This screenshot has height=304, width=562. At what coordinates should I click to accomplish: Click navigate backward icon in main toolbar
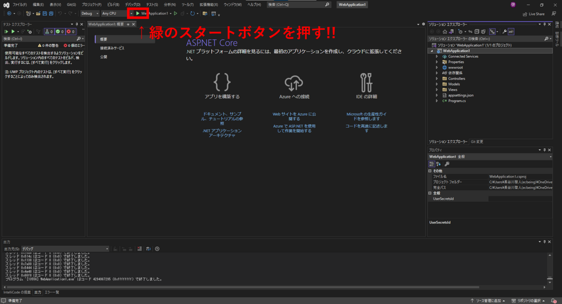9,13
